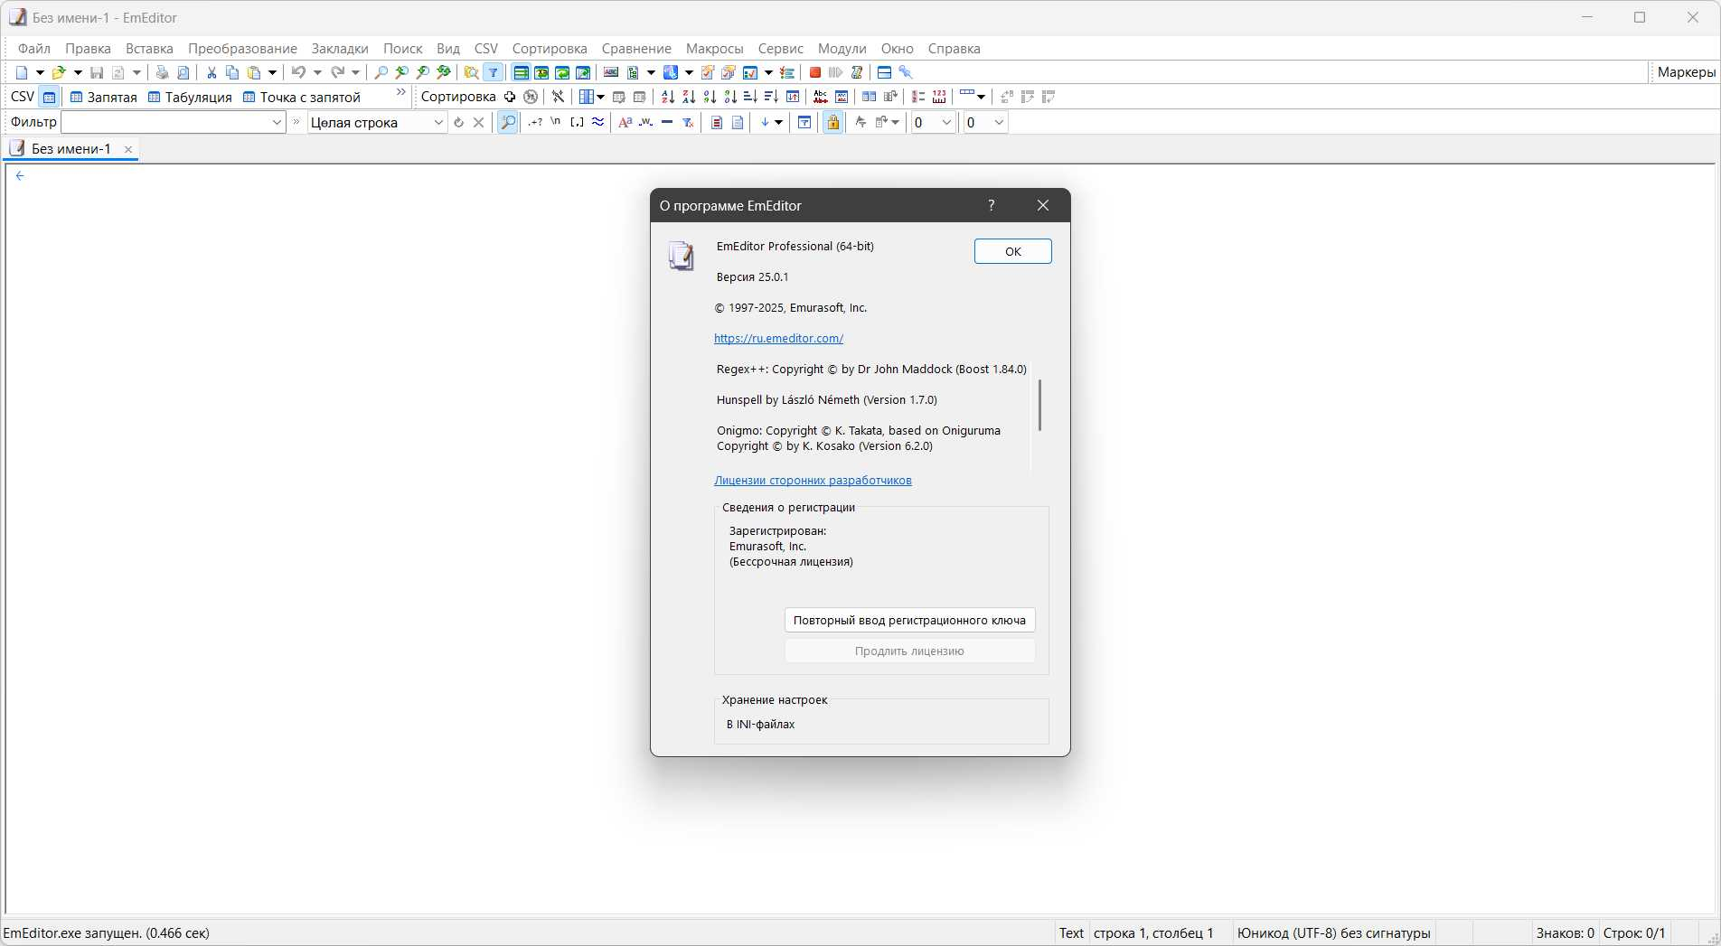1721x946 pixels.
Task: Open the Filter text combo box dropdown
Action: (x=277, y=122)
